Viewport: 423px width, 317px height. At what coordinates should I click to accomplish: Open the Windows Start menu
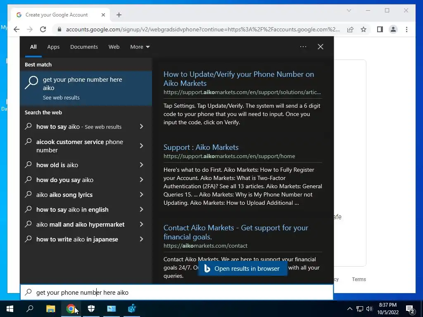[x=10, y=309]
